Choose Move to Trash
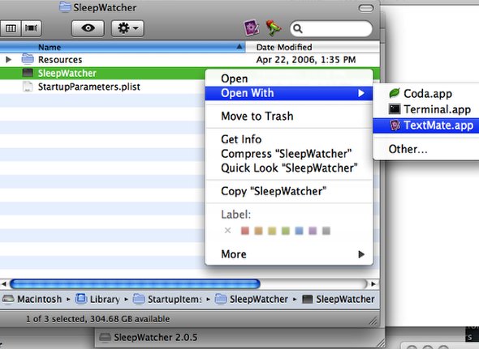Image resolution: width=479 pixels, height=349 pixels. pos(289,116)
